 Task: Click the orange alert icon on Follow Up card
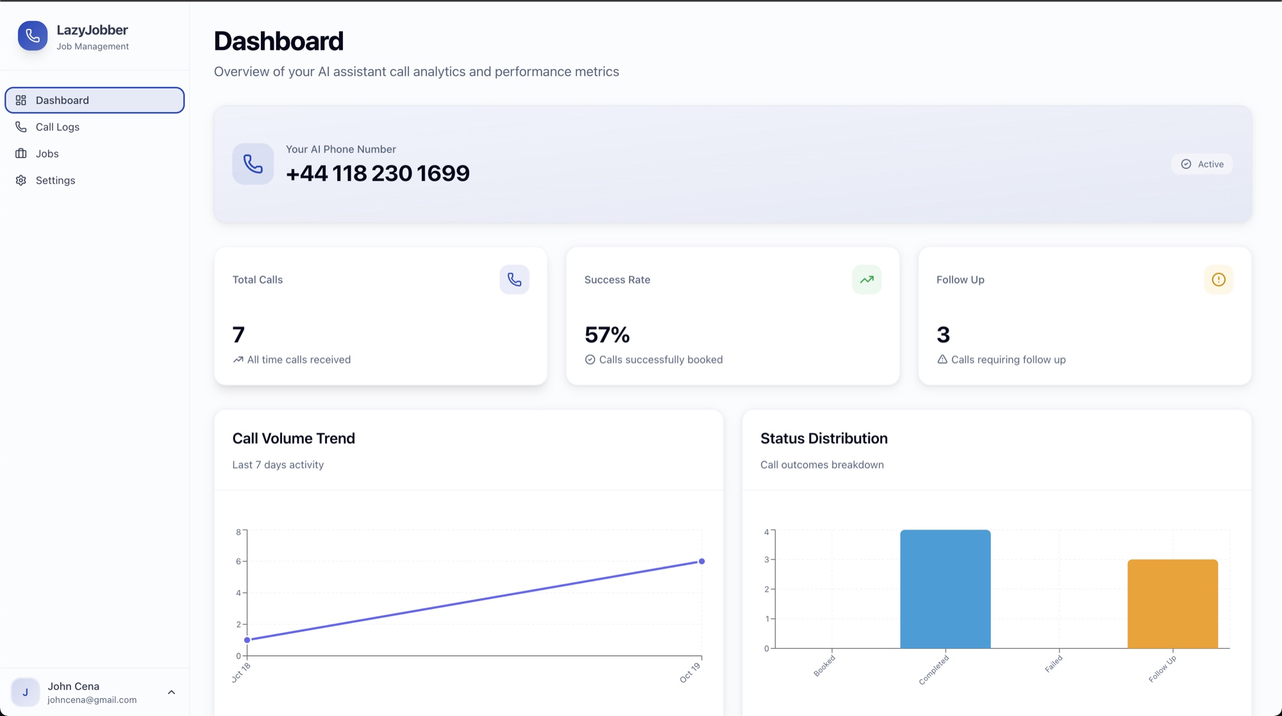1218,279
